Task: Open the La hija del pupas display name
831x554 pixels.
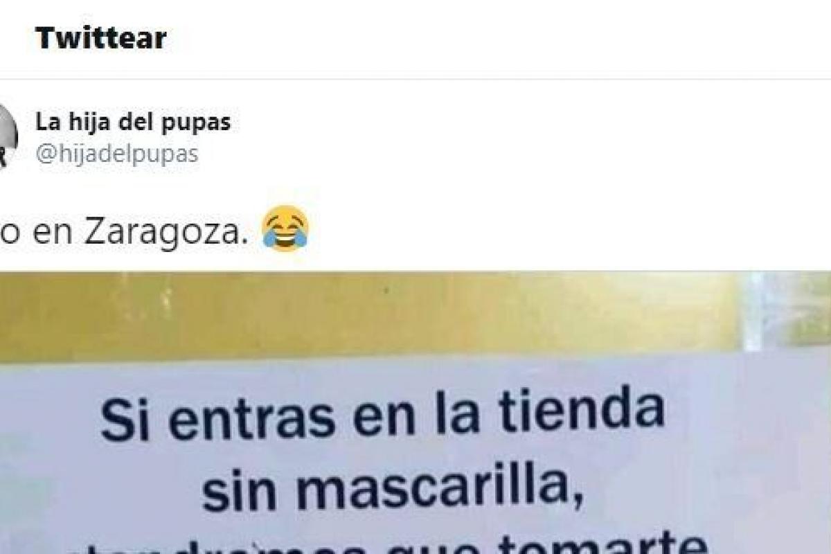Action: pyautogui.click(x=133, y=123)
